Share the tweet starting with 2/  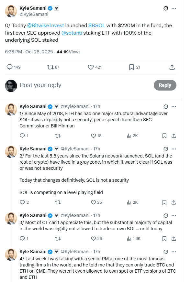174,202
